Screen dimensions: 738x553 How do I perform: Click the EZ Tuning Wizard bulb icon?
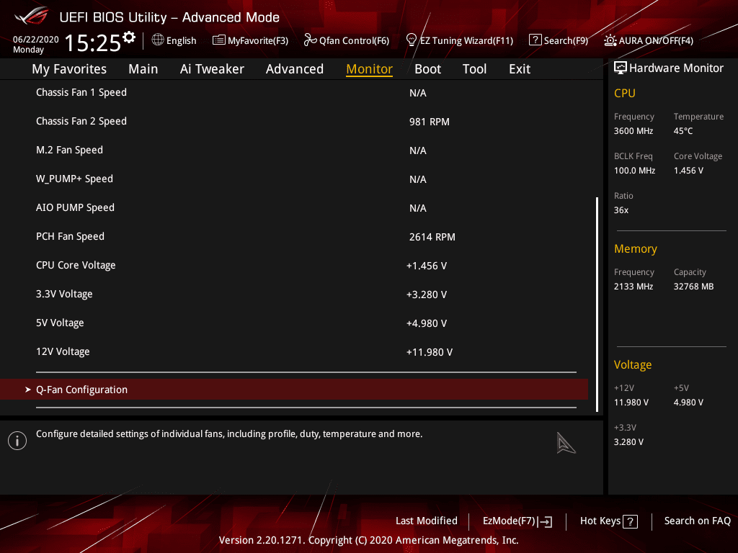[x=411, y=40]
